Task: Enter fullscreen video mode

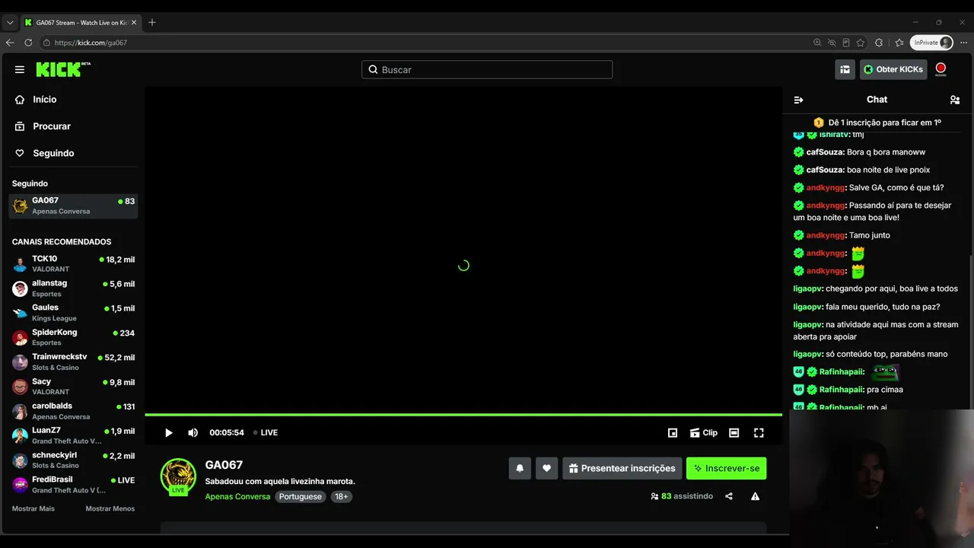Action: [x=759, y=432]
